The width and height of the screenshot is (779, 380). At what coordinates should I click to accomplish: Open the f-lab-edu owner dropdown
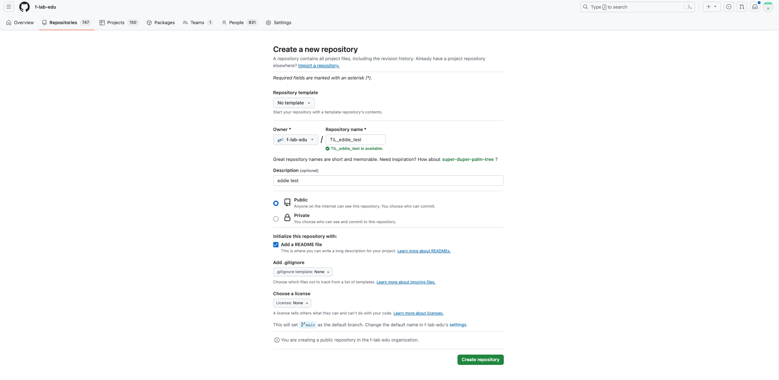[295, 140]
